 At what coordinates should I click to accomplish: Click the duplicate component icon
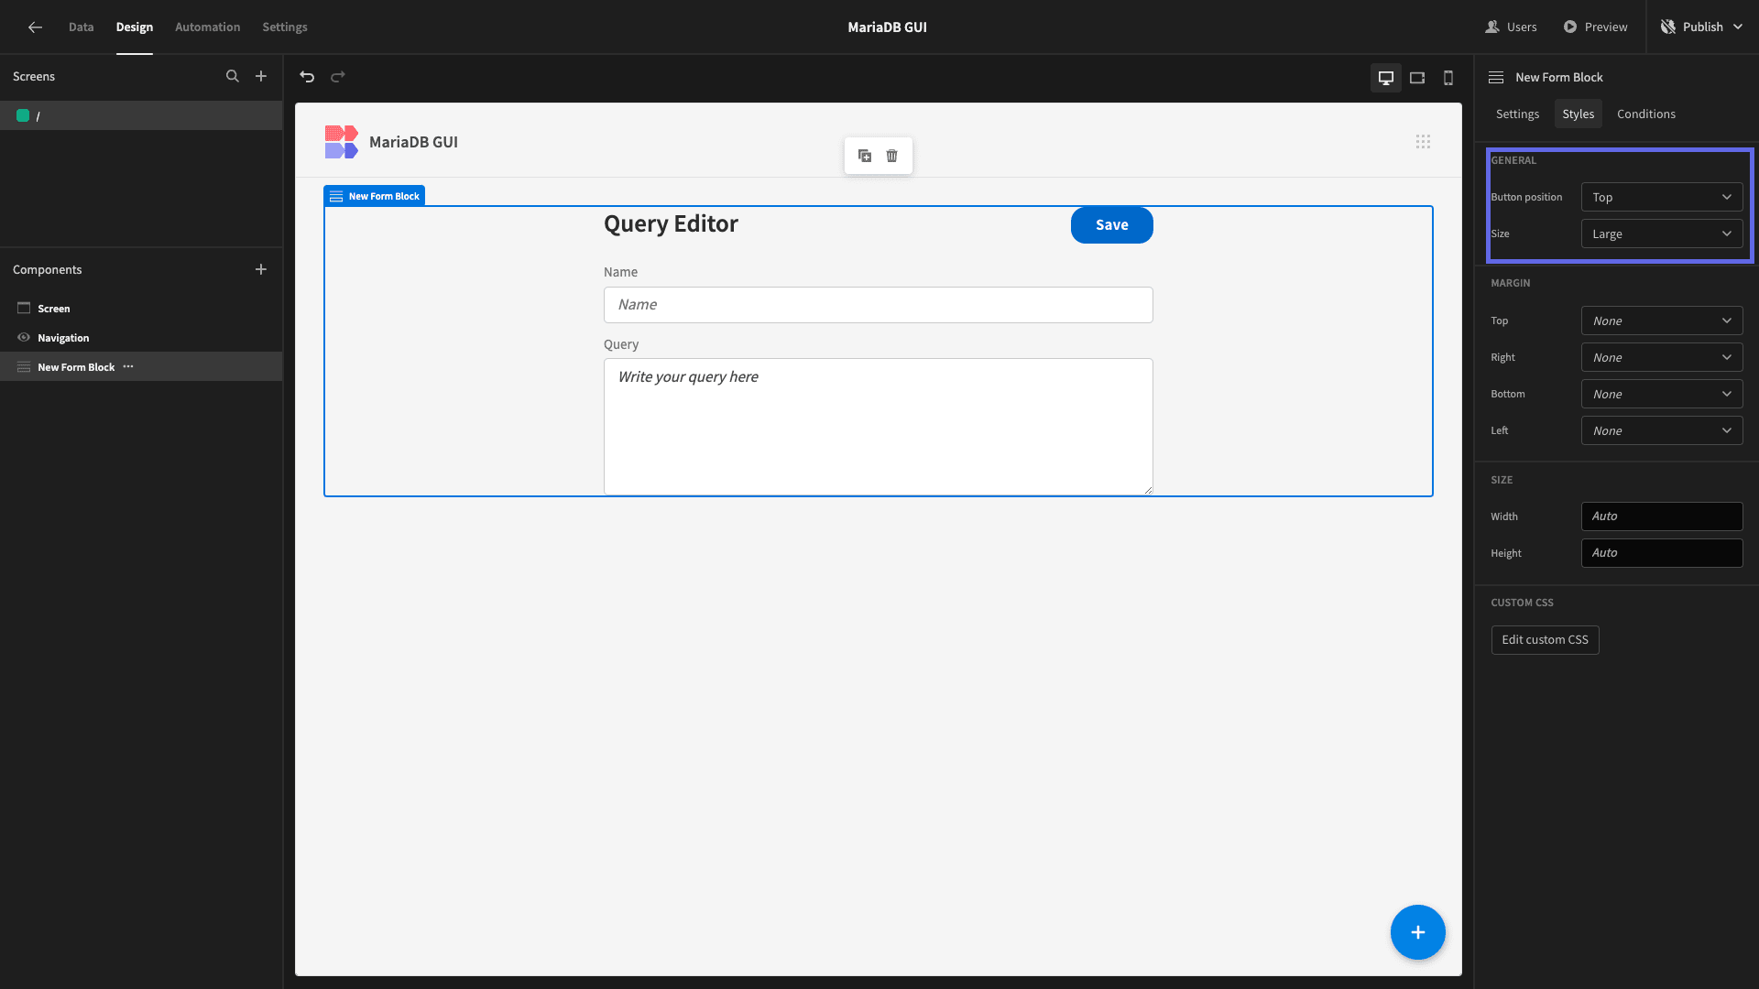tap(865, 156)
